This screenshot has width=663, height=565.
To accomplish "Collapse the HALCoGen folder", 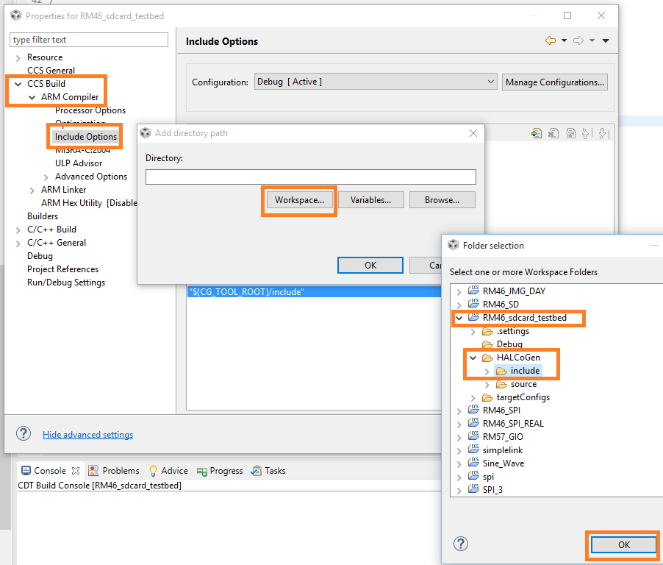I will (x=473, y=358).
